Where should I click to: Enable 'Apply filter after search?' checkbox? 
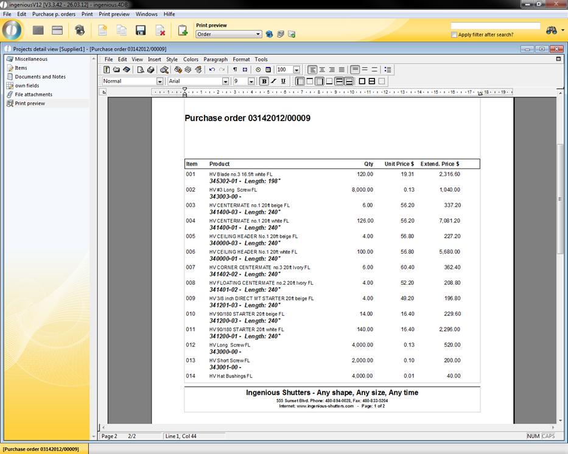point(454,35)
